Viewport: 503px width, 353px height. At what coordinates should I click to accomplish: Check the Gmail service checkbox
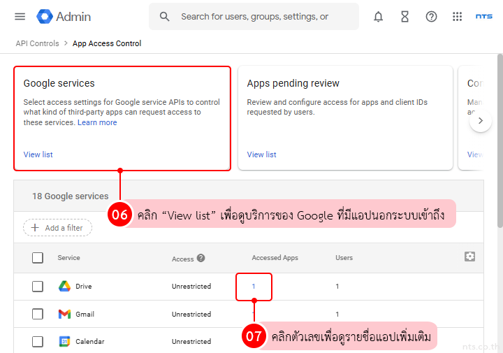pyautogui.click(x=38, y=315)
